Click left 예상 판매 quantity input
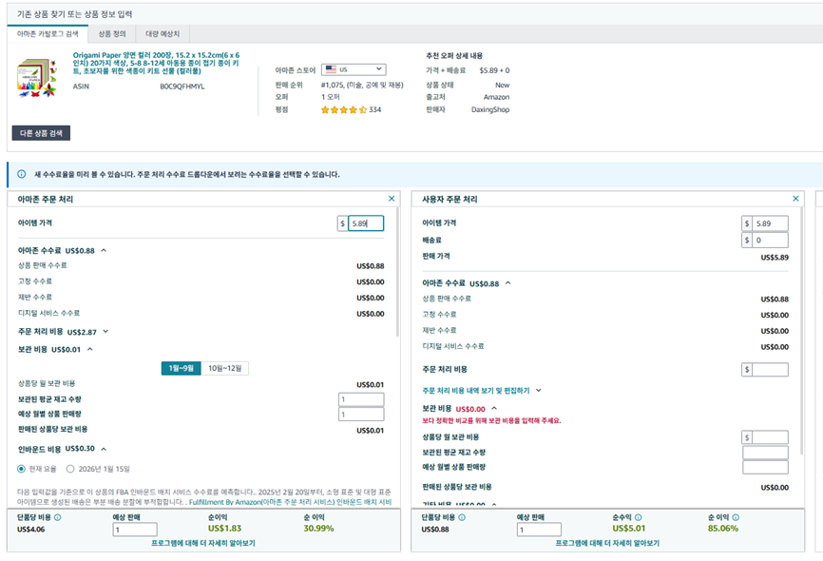 [135, 530]
